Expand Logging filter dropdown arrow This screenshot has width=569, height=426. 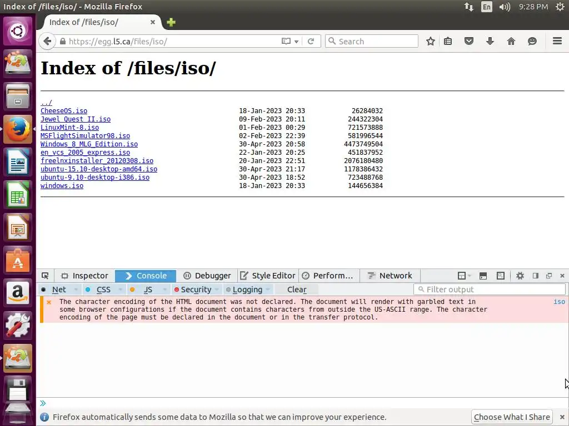(268, 290)
